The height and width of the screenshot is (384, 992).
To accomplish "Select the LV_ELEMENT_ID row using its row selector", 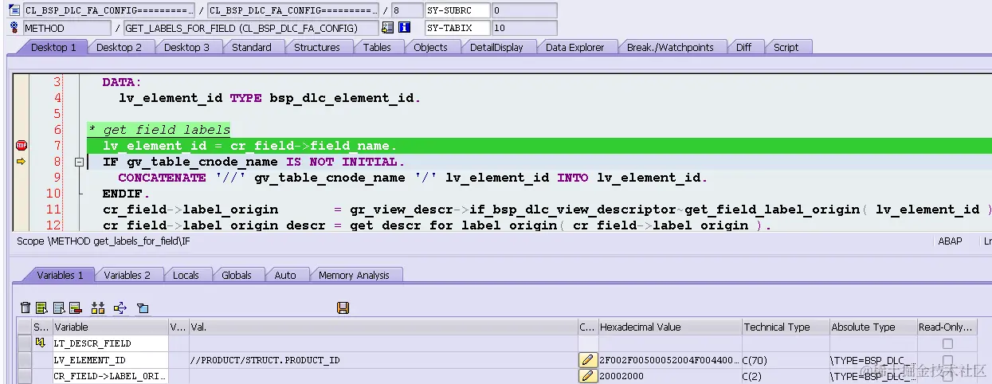I will coord(24,360).
